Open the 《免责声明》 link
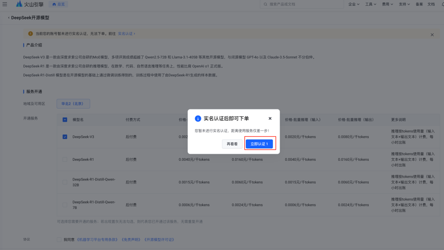Viewport: 444px width, 250px height. pos(131,240)
